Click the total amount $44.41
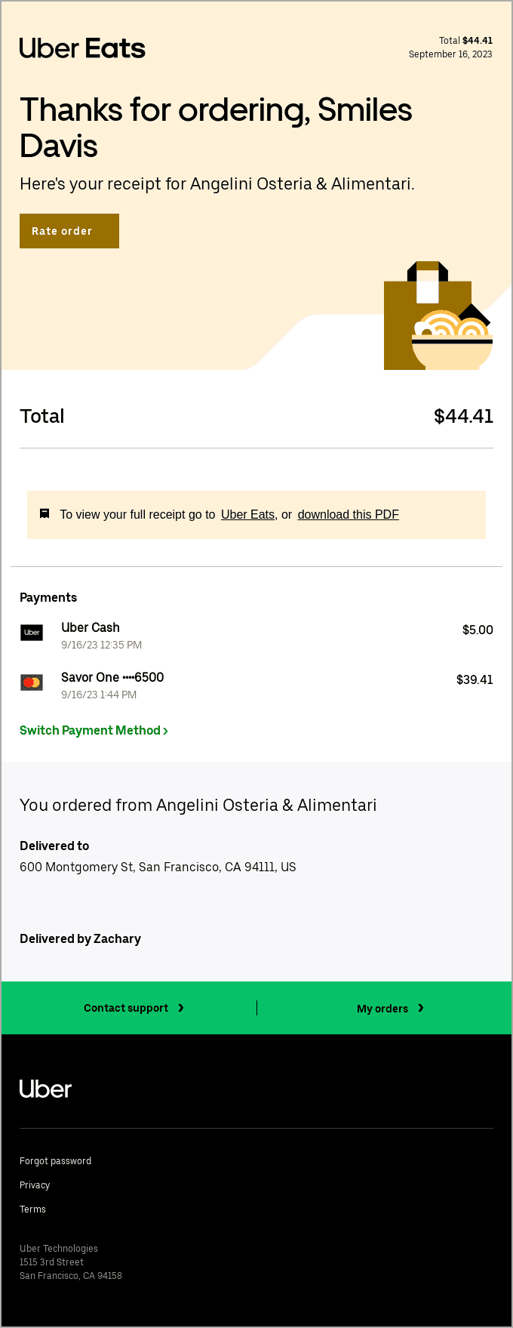The height and width of the screenshot is (1328, 513). [463, 416]
